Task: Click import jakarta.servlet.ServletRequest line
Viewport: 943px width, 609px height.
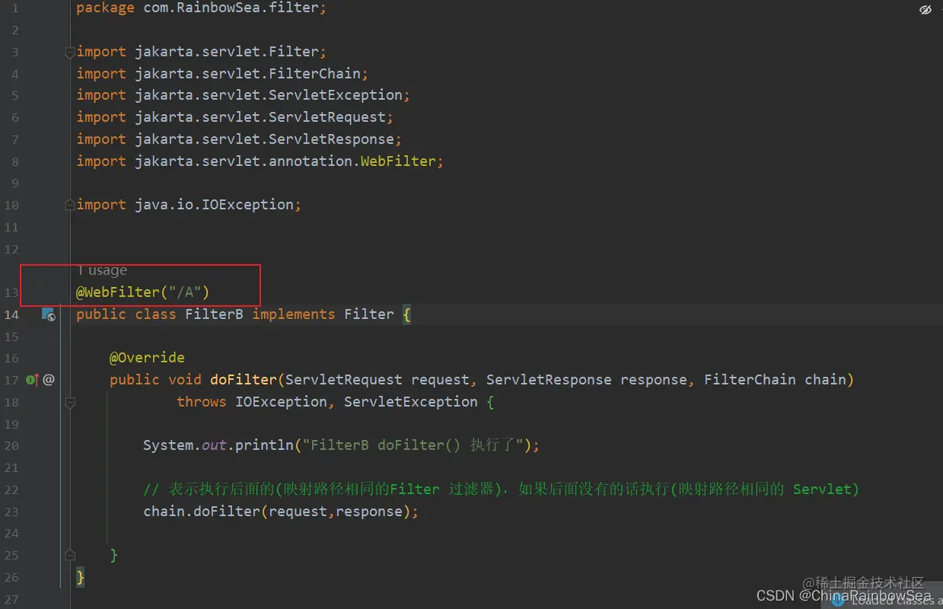Action: pyautogui.click(x=235, y=117)
